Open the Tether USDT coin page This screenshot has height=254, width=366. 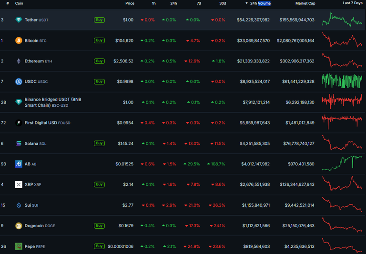click(x=36, y=20)
